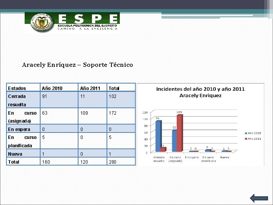Image resolution: width=273 pixels, height=205 pixels.
Task: Click the table cell with value 109
Action: coord(93,116)
